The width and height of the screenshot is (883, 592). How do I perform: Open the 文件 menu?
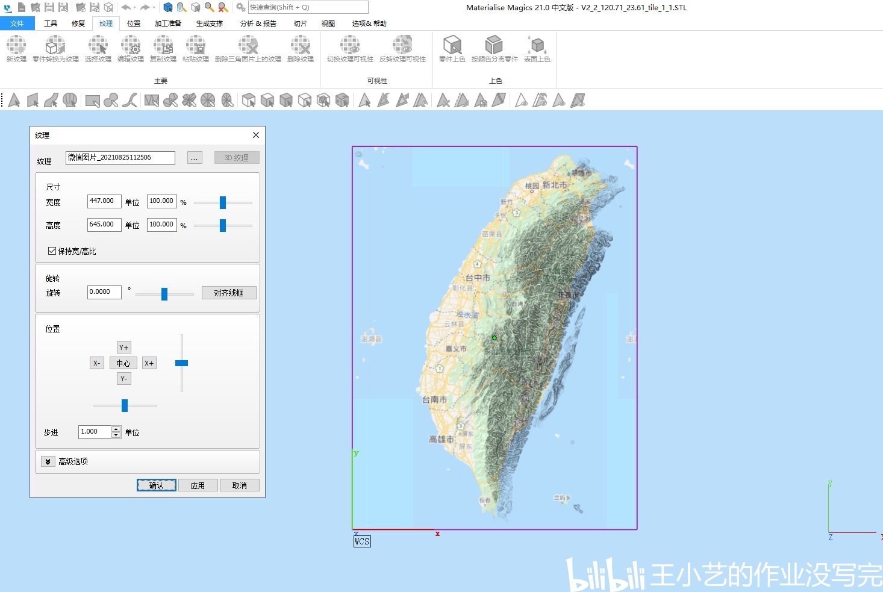click(17, 23)
